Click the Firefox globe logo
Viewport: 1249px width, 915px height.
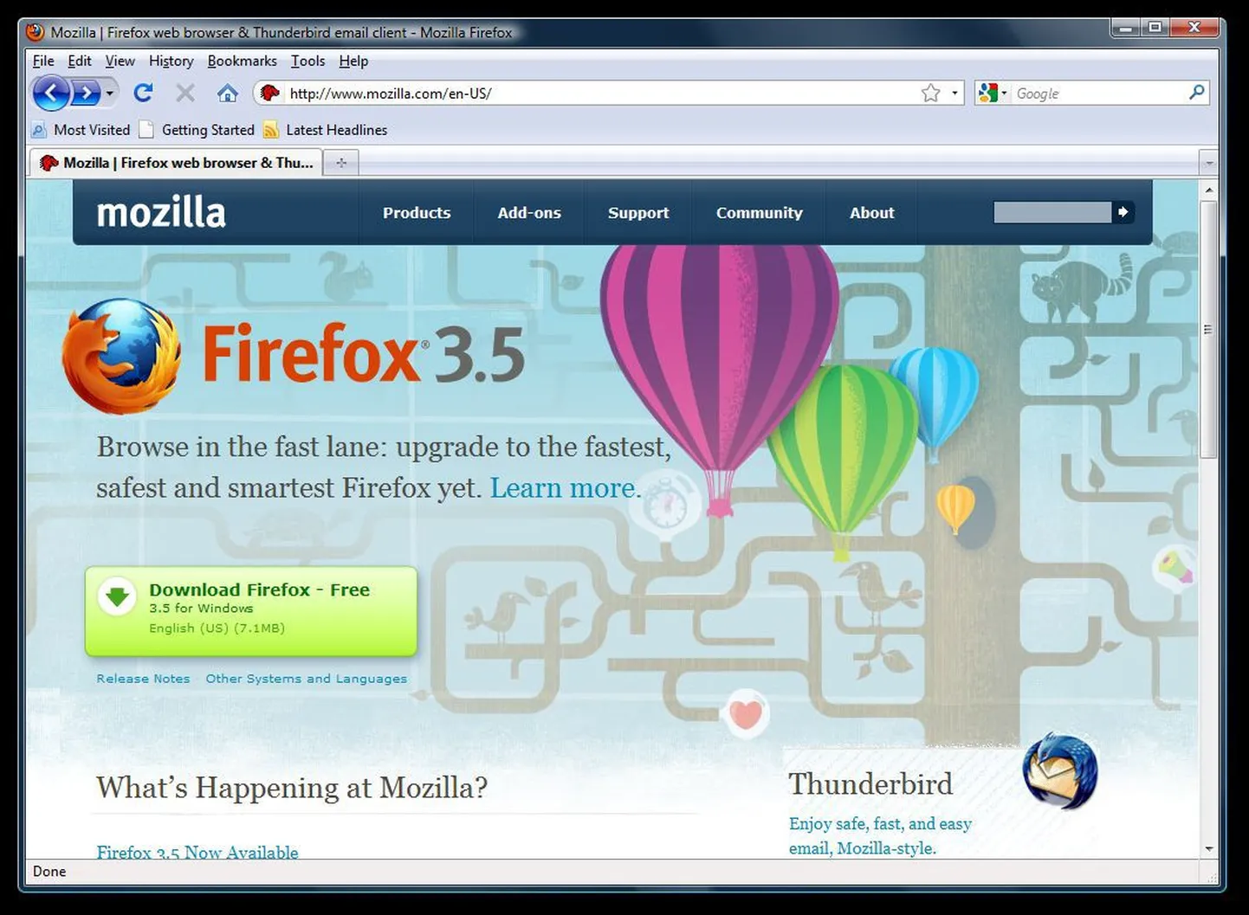tap(121, 355)
